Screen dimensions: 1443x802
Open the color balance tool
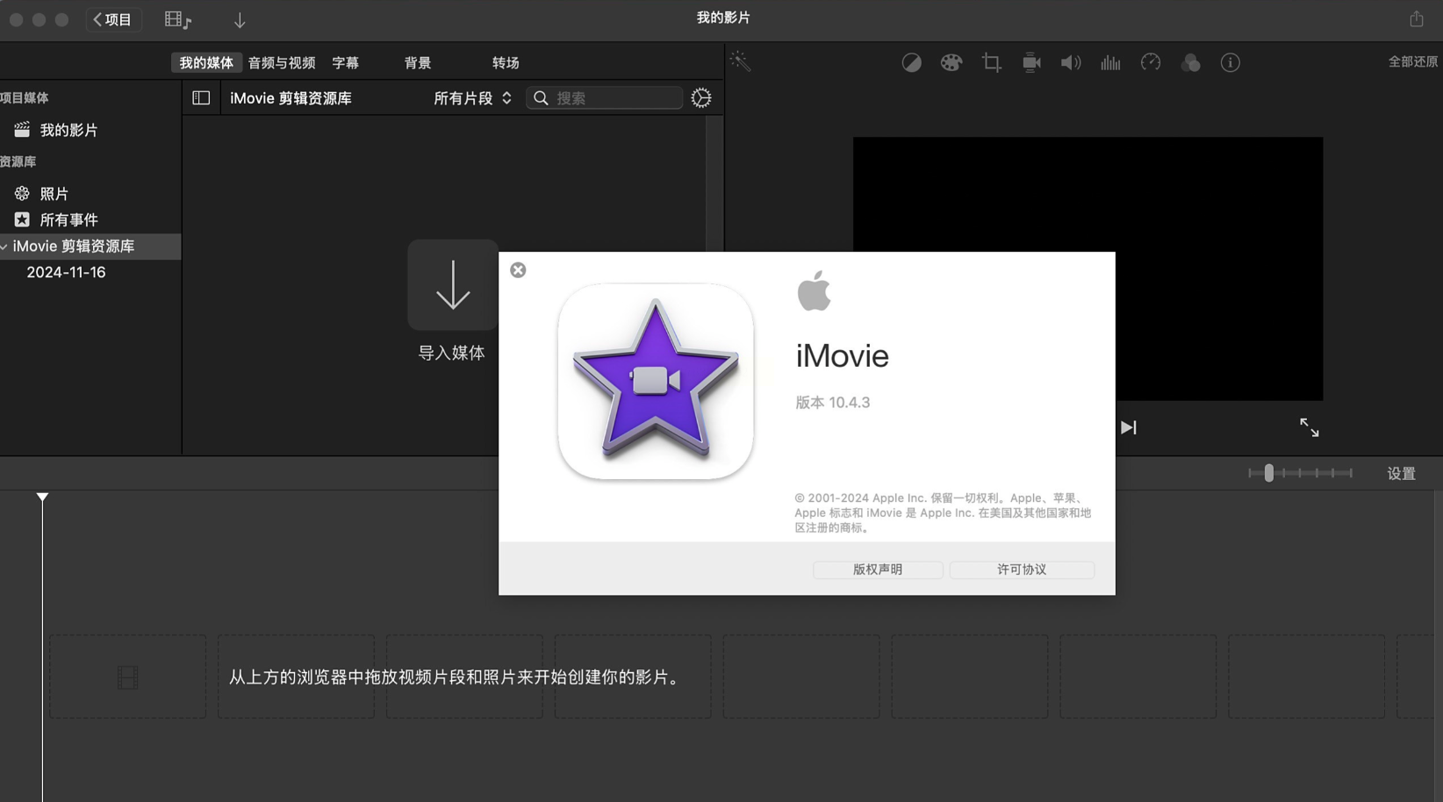point(911,62)
